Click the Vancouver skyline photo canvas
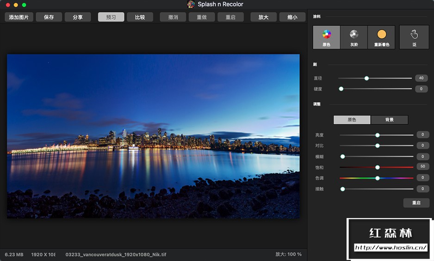Image resolution: width=434 pixels, height=261 pixels. pos(153,136)
